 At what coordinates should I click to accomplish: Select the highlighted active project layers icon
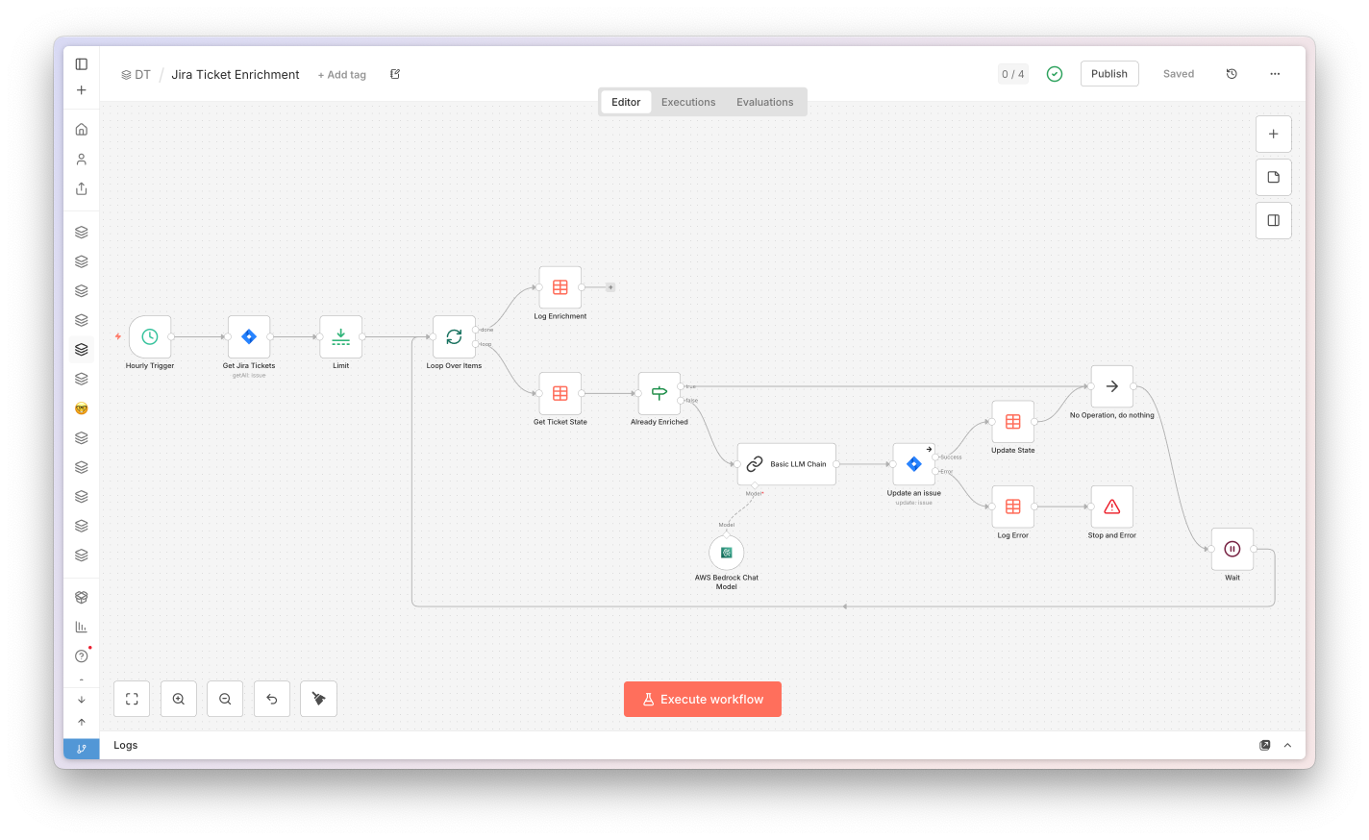click(82, 350)
